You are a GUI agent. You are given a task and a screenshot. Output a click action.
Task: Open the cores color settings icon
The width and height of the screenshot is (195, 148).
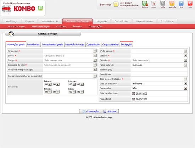(154, 4)
